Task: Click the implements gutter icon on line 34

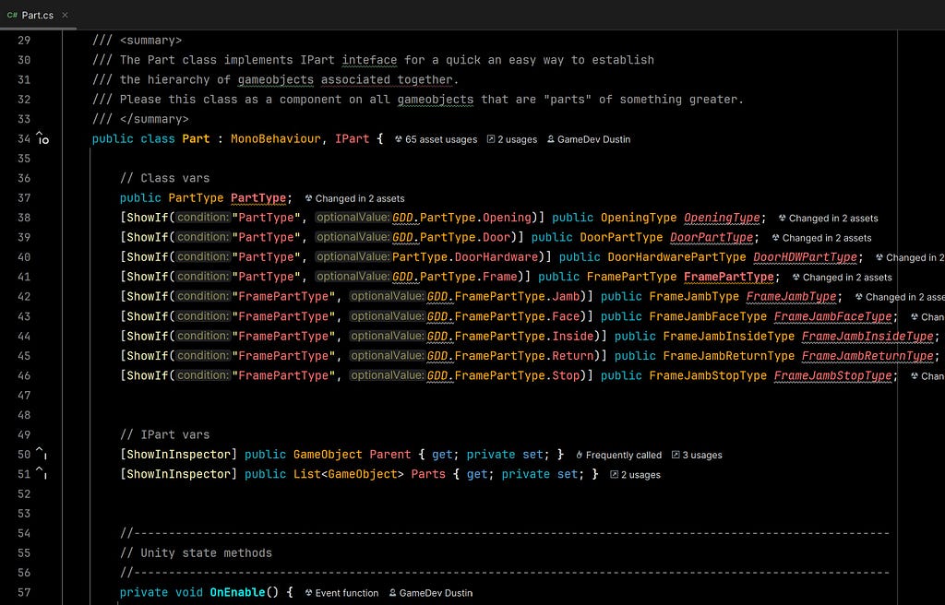Action: [42, 138]
